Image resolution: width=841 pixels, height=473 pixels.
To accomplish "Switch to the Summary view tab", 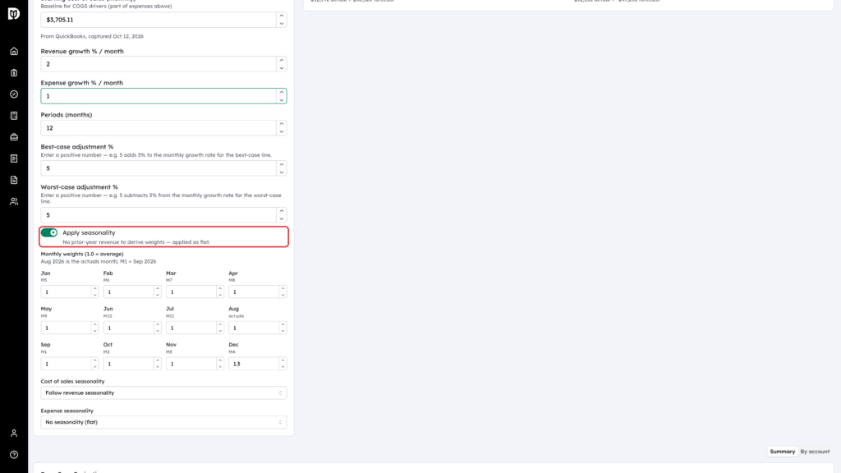I will pyautogui.click(x=783, y=452).
